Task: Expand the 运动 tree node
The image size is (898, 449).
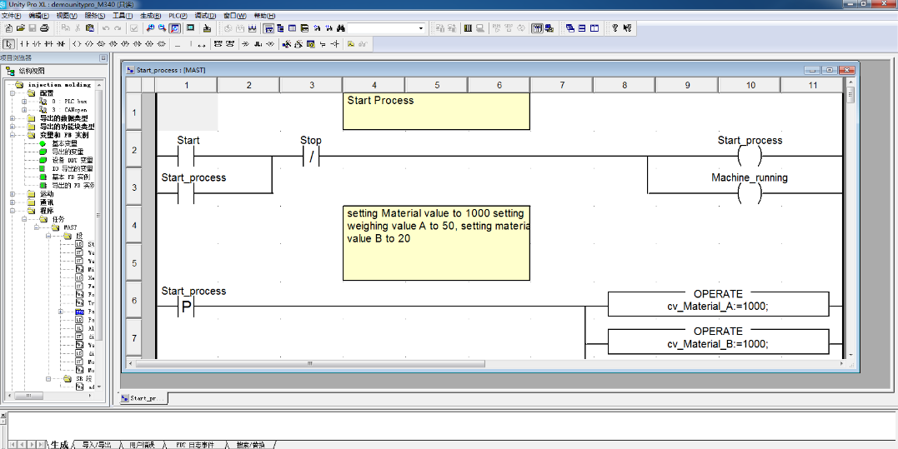Action: (x=13, y=194)
